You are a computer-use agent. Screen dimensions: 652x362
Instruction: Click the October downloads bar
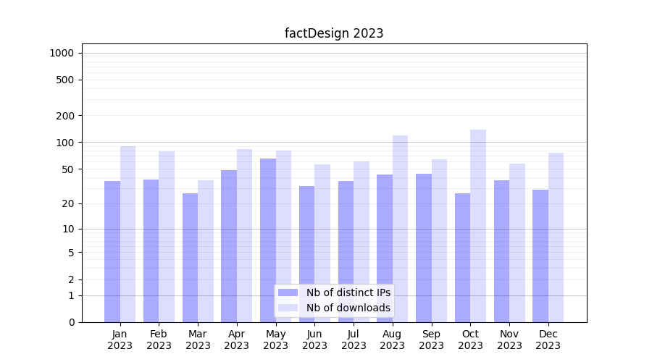[x=478, y=226]
